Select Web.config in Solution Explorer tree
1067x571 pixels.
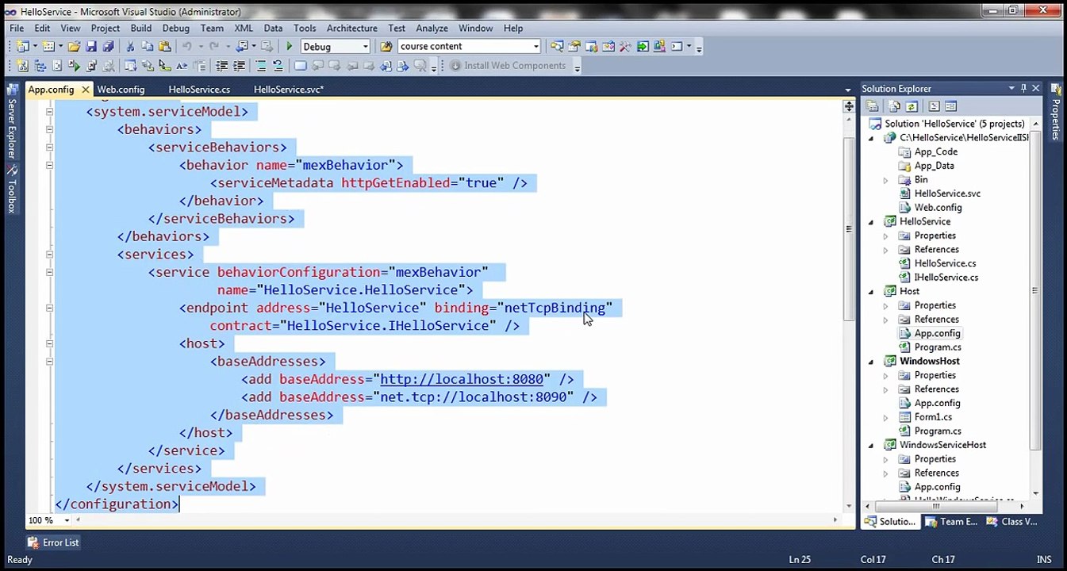coord(938,208)
